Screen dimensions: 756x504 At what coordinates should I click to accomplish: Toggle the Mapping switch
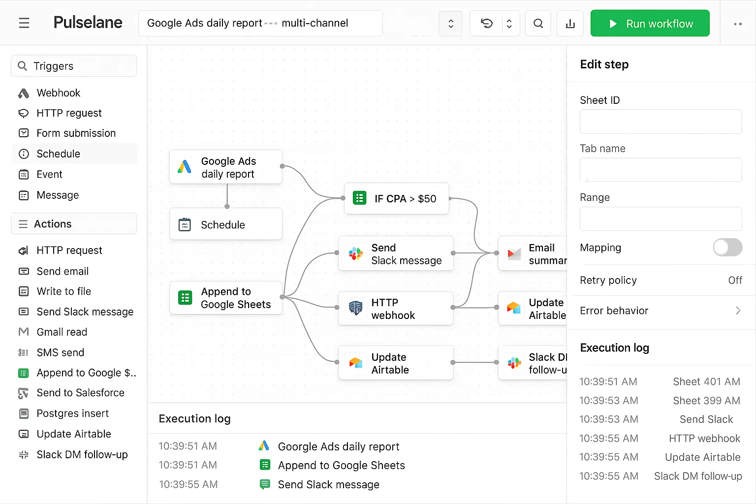tap(727, 247)
